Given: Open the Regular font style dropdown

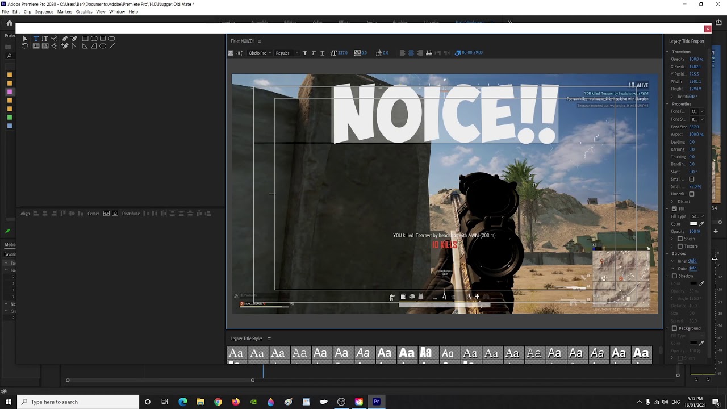Looking at the screenshot, I should coord(287,53).
